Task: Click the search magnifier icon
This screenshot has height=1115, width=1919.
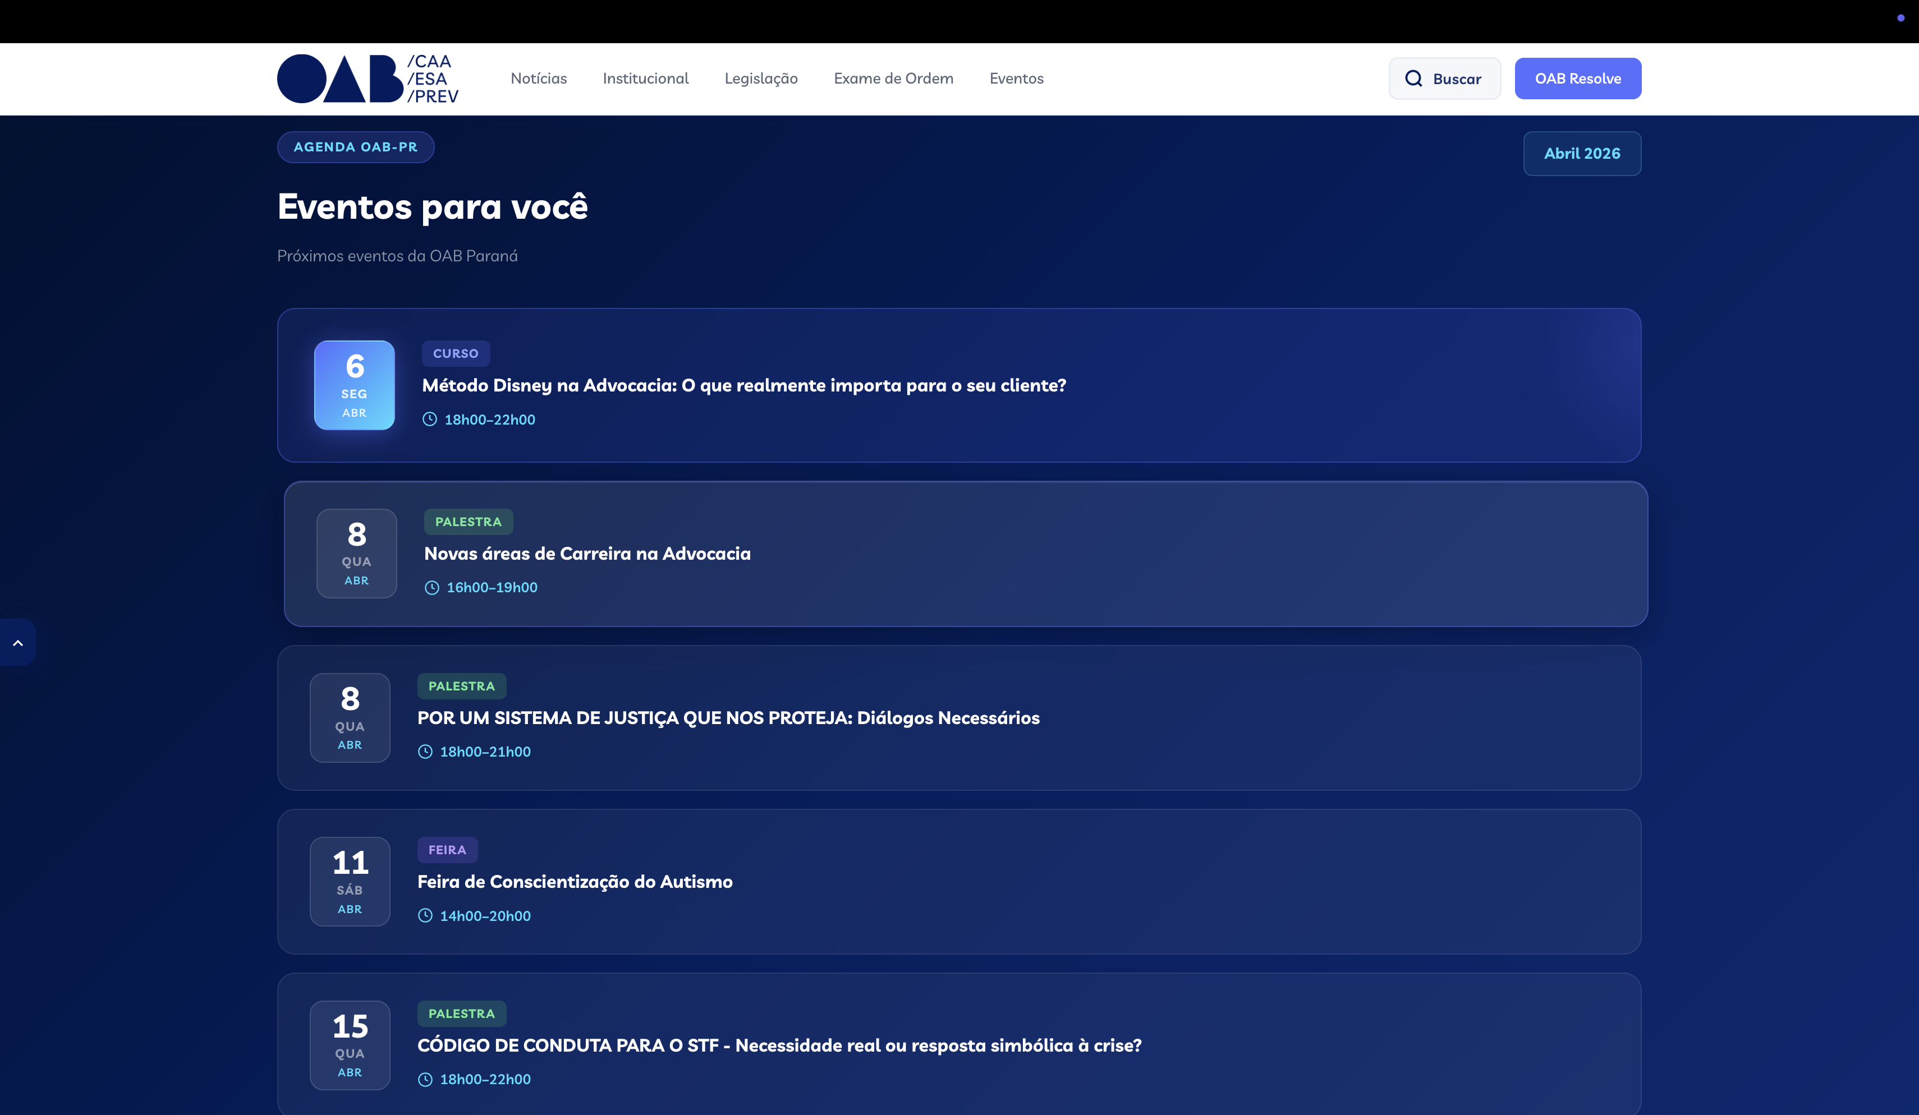Action: tap(1415, 77)
